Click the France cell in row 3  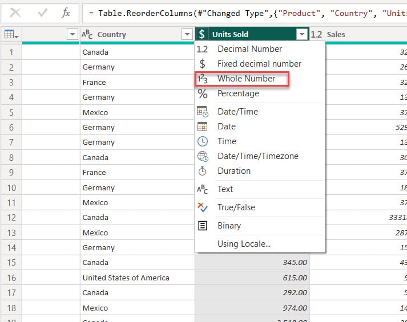(138, 83)
